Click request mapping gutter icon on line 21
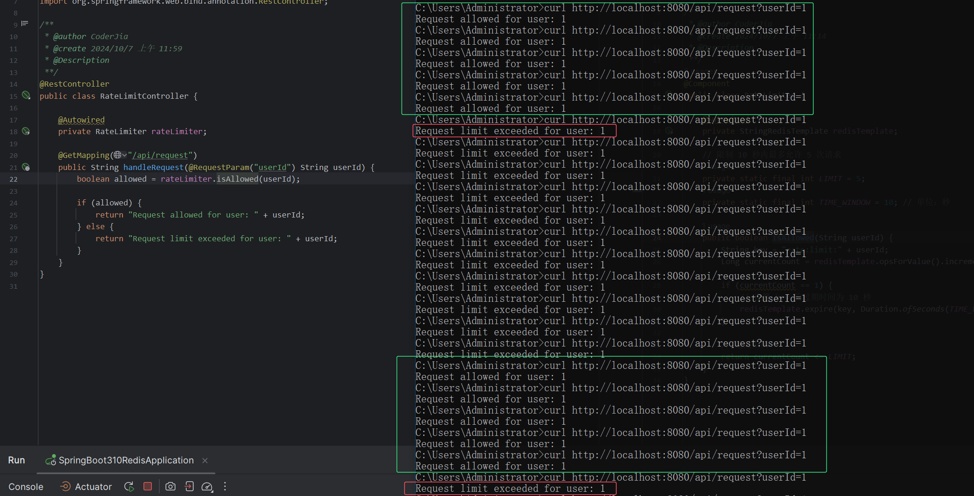This screenshot has height=496, width=974. coord(26,167)
